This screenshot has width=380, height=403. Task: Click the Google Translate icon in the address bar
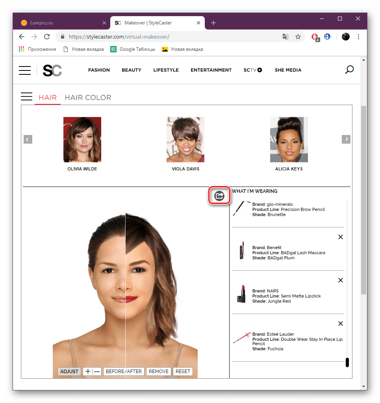click(x=285, y=36)
